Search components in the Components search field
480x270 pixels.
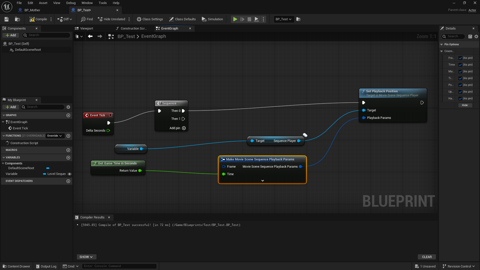(46, 35)
